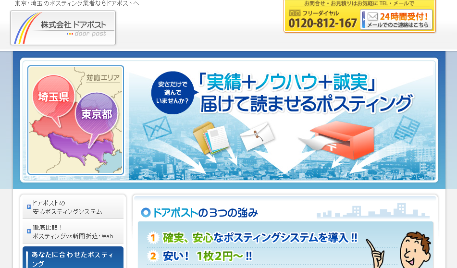Click the brown envelope with documents illustration
Viewport: 457px width, 268px height.
point(211,137)
